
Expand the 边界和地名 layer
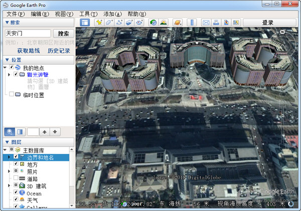(9, 157)
